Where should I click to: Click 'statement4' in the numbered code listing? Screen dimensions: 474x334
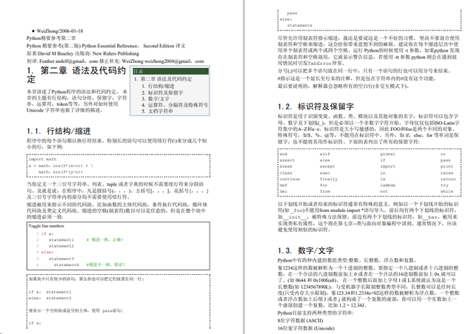click(66, 265)
